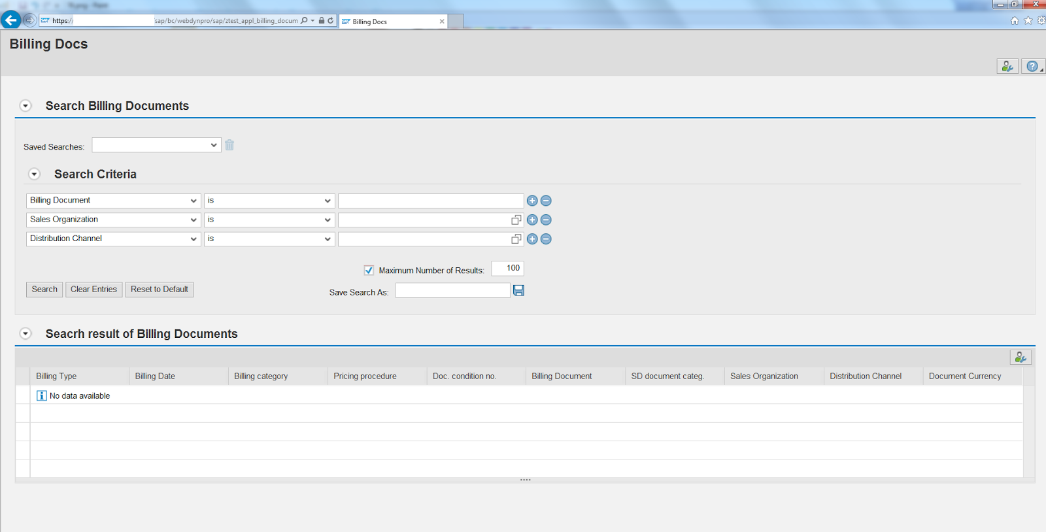Click the result table resize handle dots

click(x=525, y=480)
